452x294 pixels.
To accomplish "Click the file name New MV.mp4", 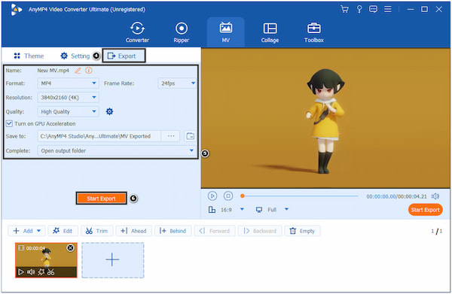I will 53,71.
